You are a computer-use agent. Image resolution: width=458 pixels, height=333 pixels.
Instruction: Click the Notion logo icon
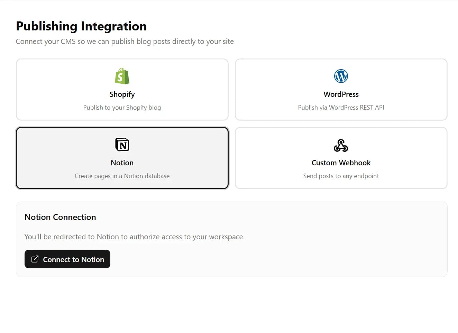tap(122, 145)
